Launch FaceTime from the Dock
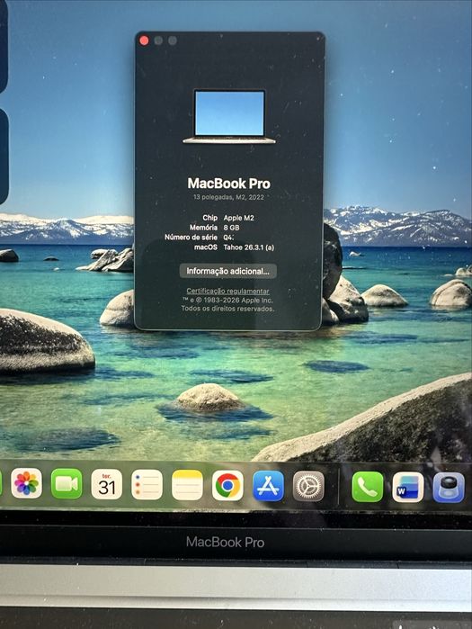The image size is (472, 629). click(x=67, y=484)
